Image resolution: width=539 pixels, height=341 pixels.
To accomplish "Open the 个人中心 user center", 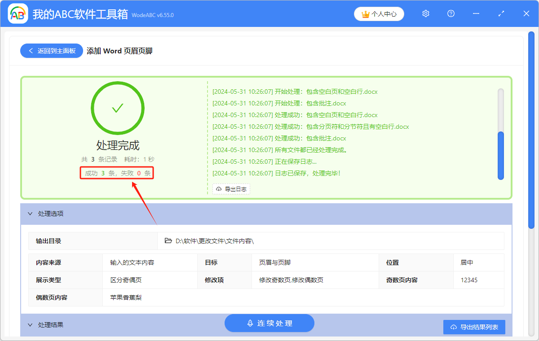I will tap(379, 14).
